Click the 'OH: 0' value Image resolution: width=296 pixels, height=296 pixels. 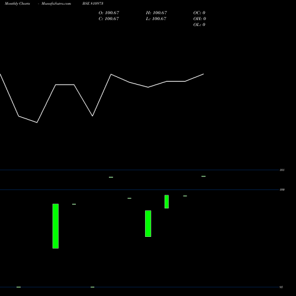pos(200,19)
